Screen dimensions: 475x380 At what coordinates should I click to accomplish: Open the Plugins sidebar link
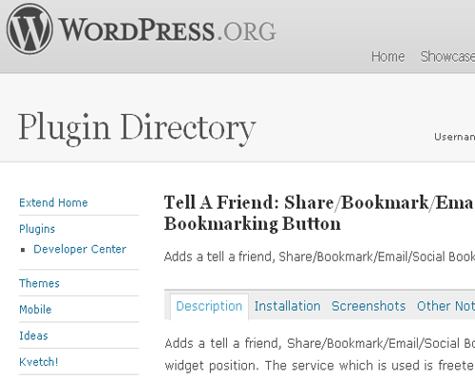click(x=37, y=229)
